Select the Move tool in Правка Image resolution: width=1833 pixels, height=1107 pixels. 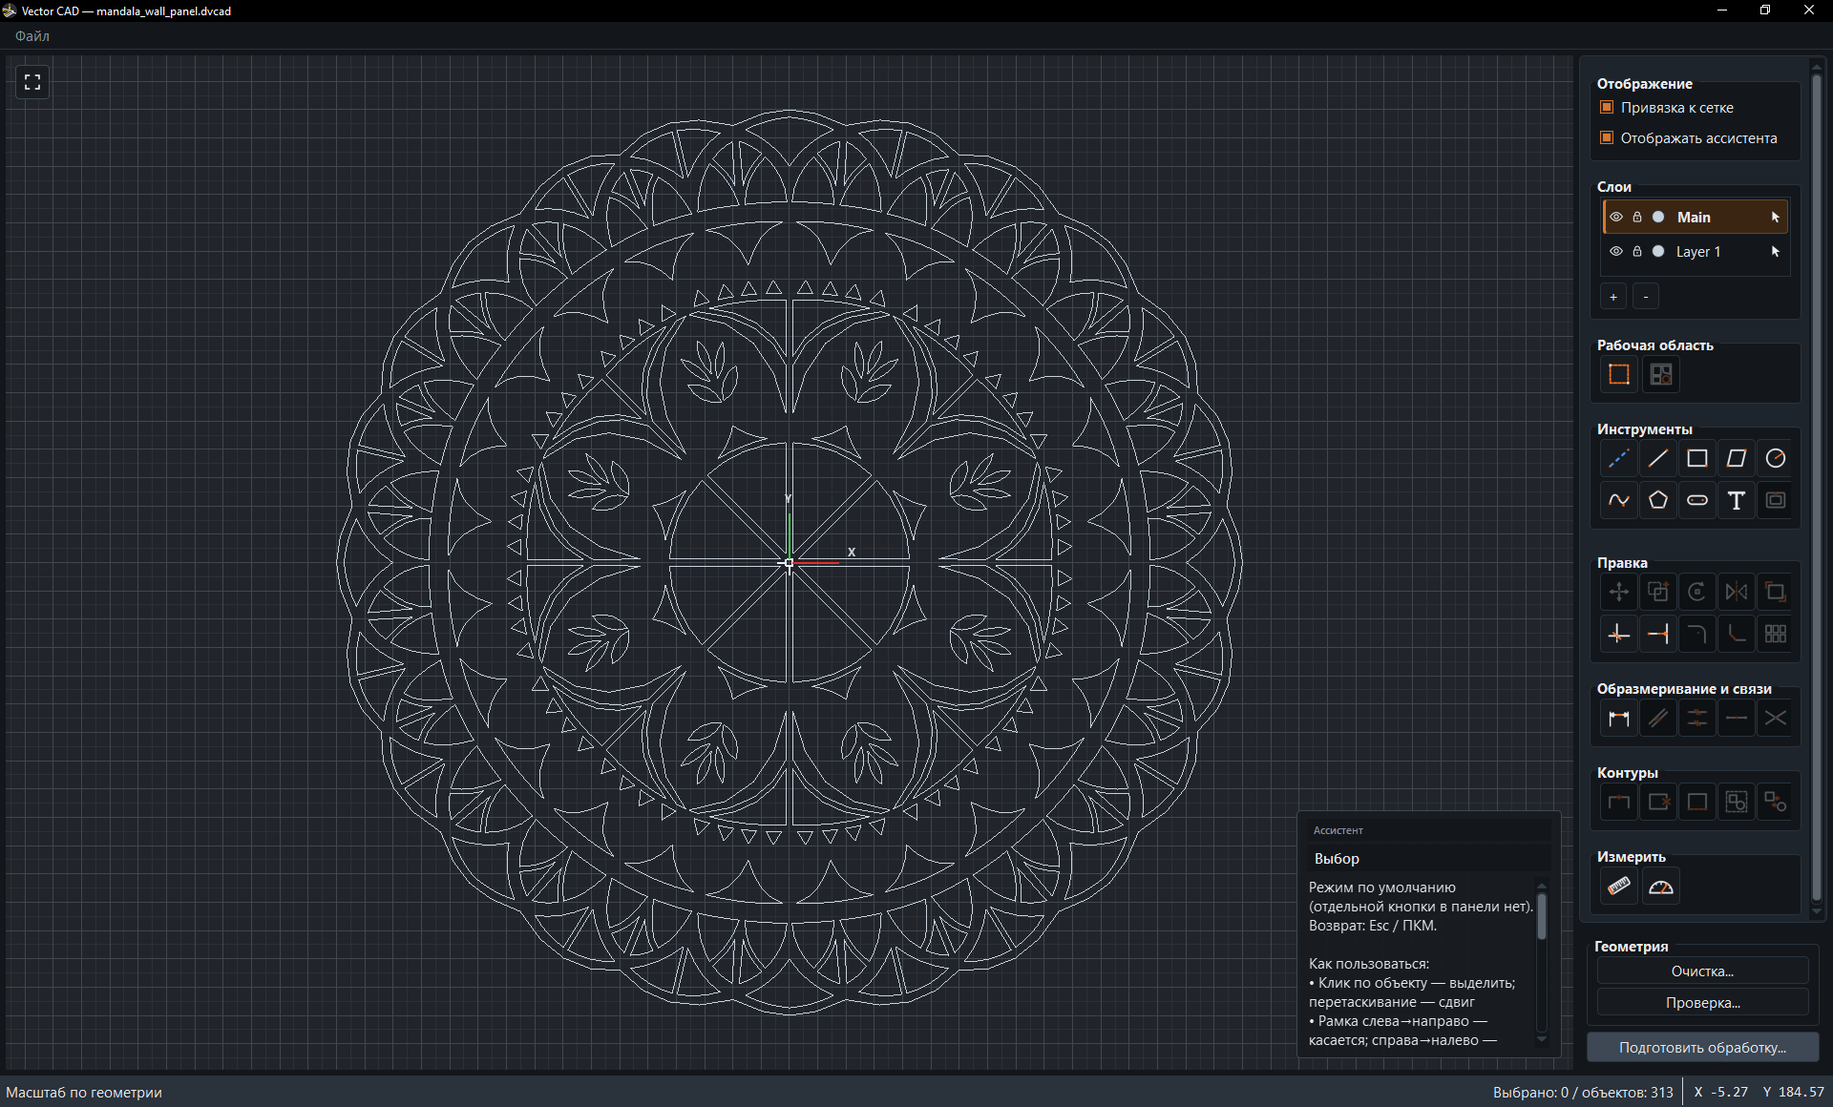pyautogui.click(x=1618, y=593)
